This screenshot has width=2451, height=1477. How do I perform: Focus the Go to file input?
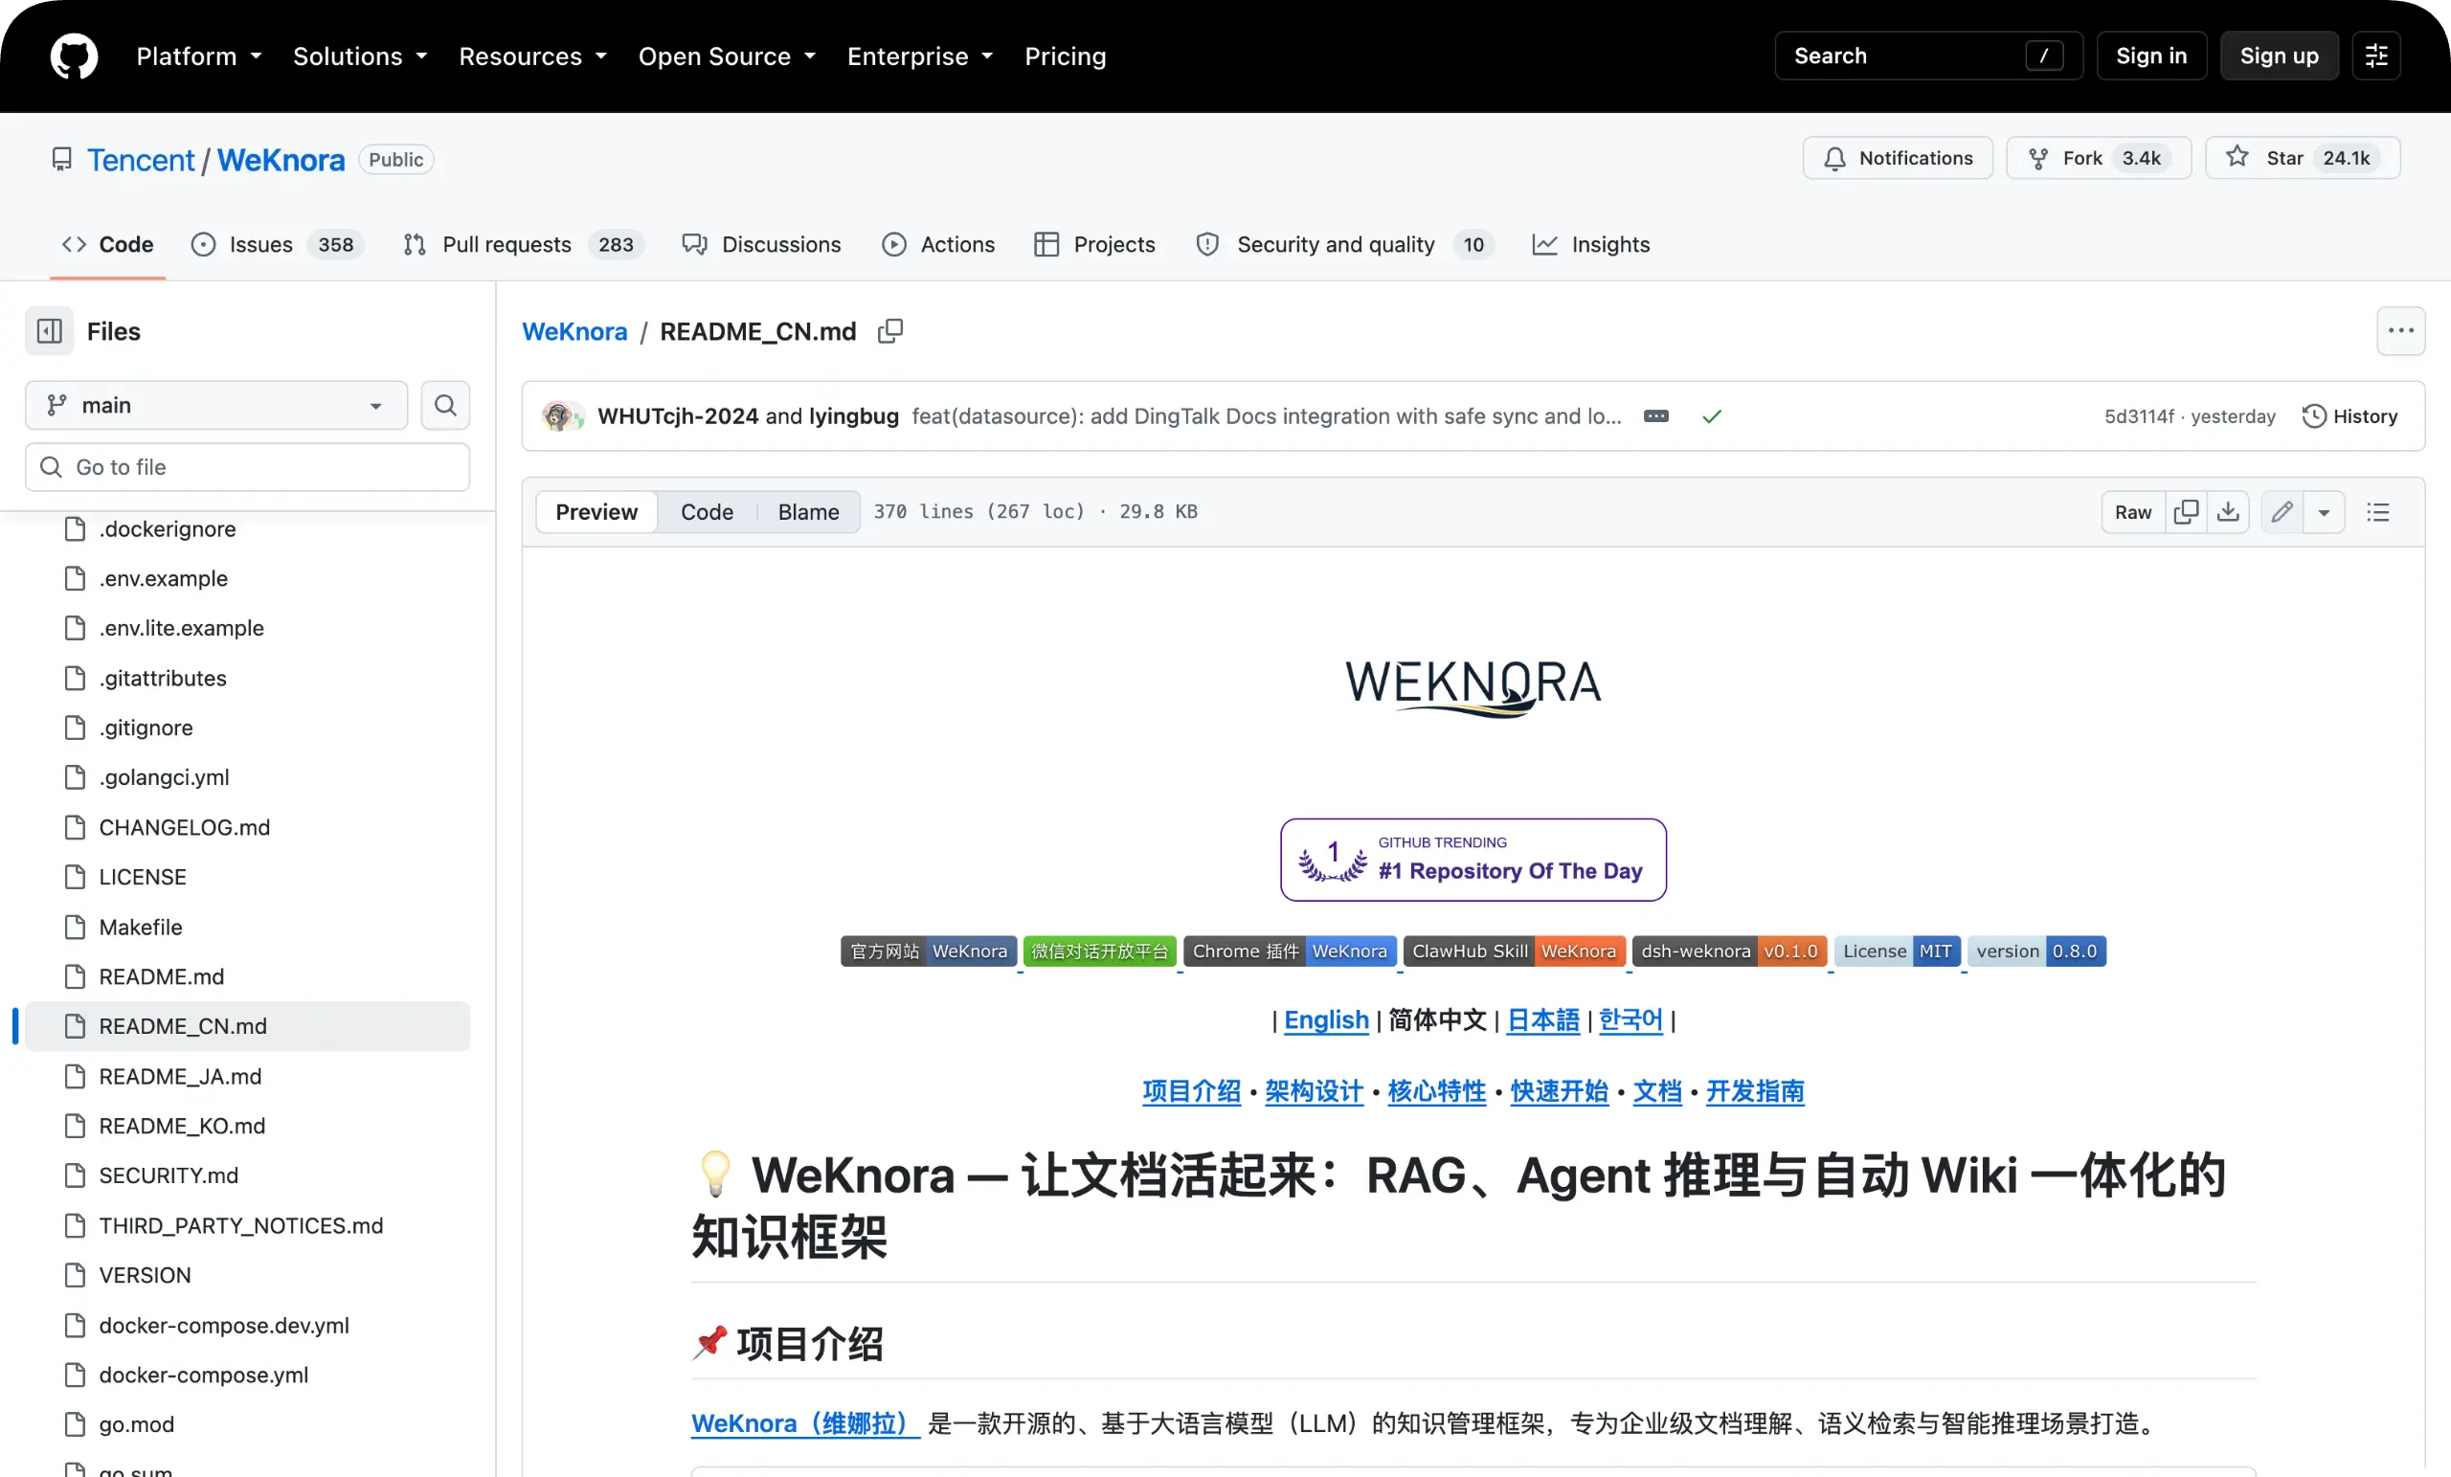pos(248,467)
